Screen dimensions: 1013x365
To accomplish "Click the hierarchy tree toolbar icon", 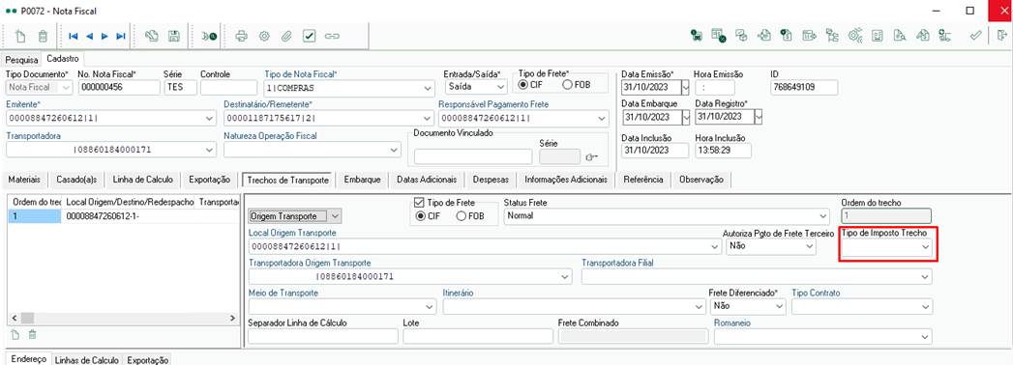I will tap(832, 36).
